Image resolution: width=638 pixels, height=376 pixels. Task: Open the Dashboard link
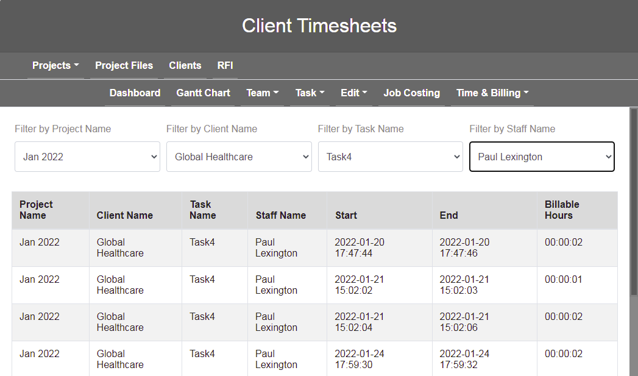coord(135,93)
